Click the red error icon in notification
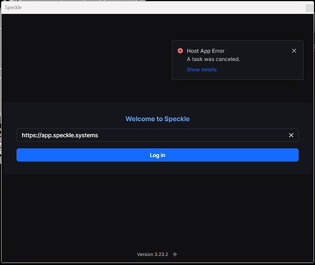 (x=180, y=51)
